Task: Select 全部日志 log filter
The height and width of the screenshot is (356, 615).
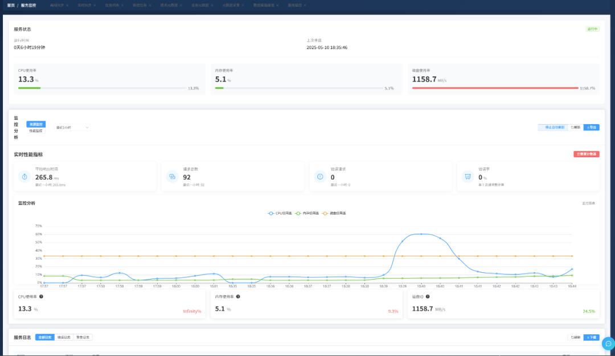Action: click(45, 338)
